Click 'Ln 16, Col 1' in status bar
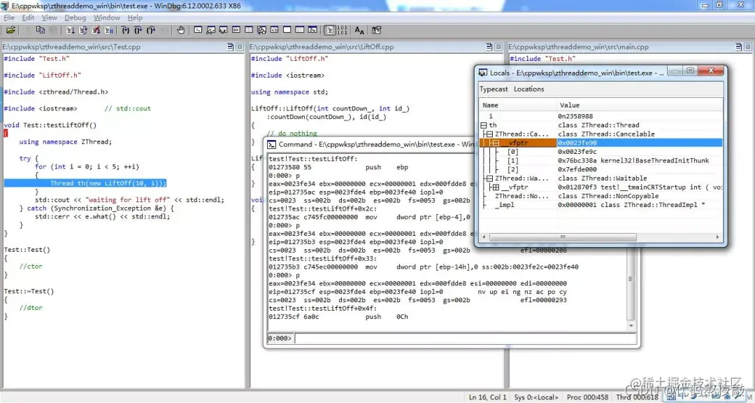This screenshot has width=755, height=403. point(487,397)
